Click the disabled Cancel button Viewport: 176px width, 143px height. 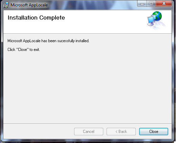coord(89,132)
